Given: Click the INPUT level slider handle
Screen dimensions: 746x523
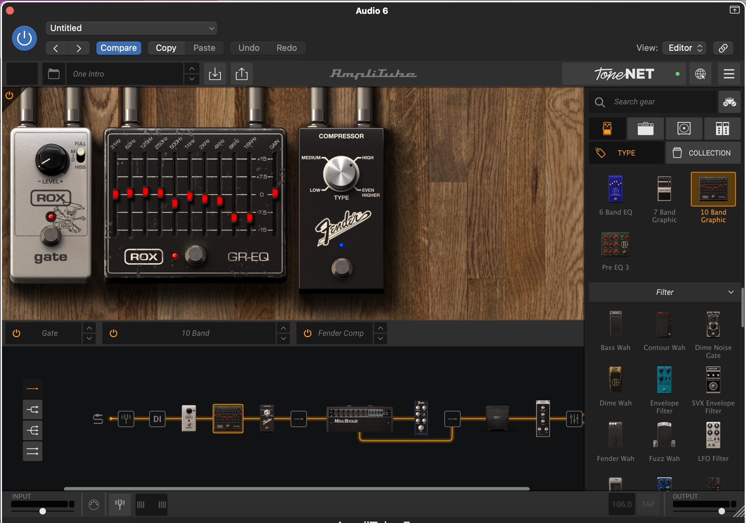Looking at the screenshot, I should [x=43, y=511].
